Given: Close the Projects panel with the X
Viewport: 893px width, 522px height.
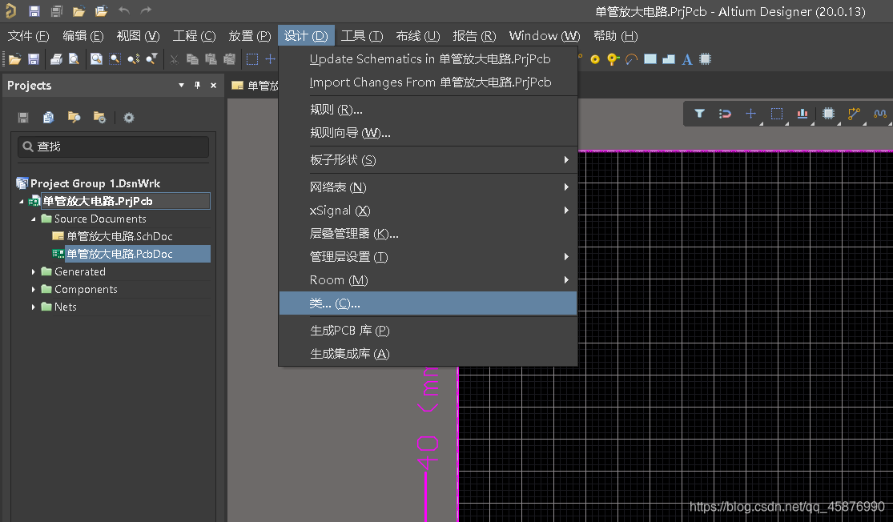Looking at the screenshot, I should (x=214, y=86).
